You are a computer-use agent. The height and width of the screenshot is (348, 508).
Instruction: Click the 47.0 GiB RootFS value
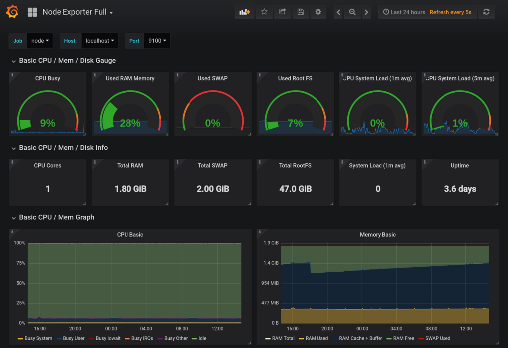point(296,189)
